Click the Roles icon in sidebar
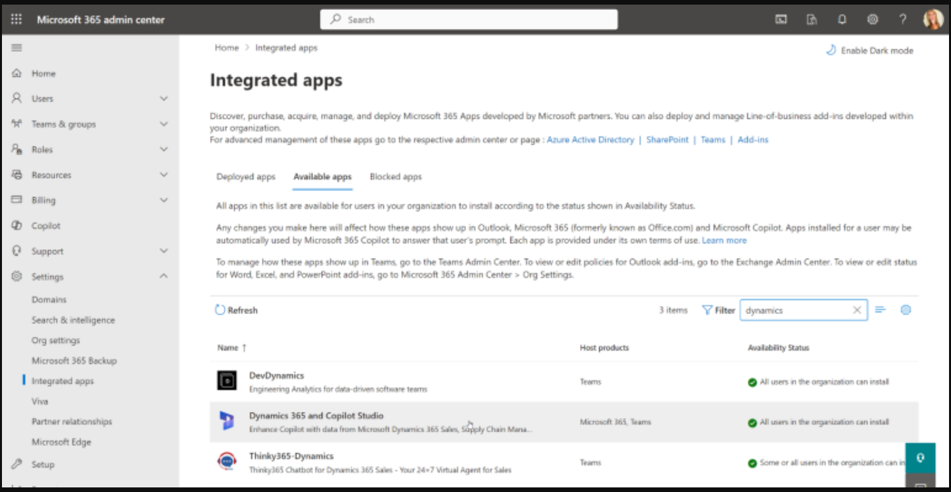951x492 pixels. pyautogui.click(x=17, y=150)
